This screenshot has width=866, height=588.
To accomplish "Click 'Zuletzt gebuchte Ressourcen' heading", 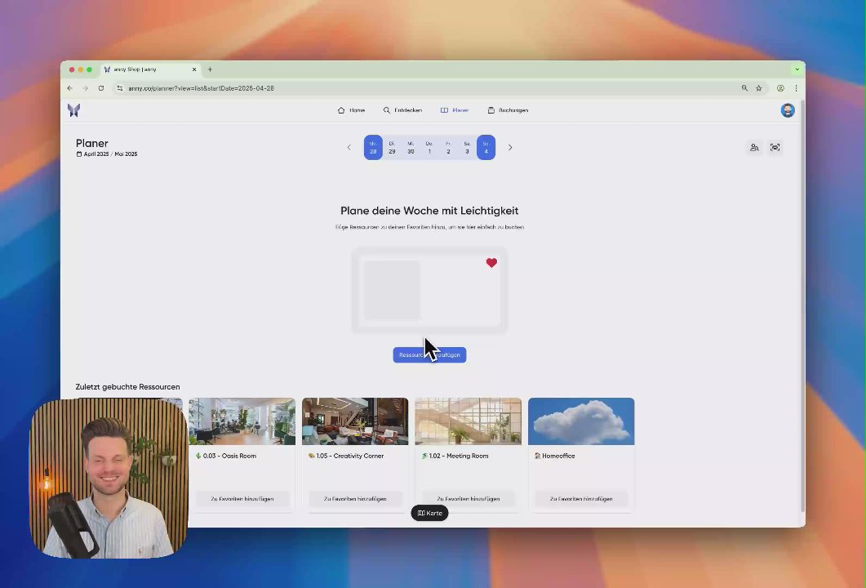I will click(127, 387).
